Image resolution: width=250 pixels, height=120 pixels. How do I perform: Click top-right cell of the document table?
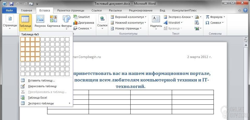tap(193, 92)
